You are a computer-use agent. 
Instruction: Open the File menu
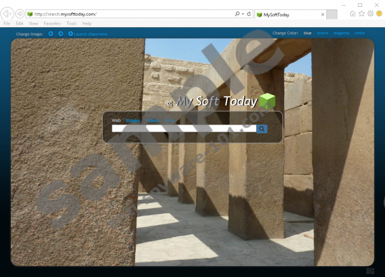pos(7,23)
